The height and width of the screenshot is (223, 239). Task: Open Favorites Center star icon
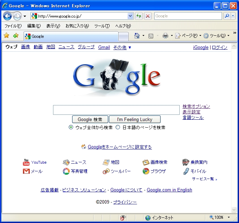point(6,36)
